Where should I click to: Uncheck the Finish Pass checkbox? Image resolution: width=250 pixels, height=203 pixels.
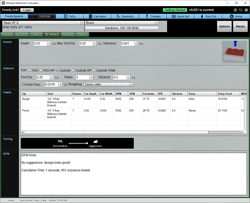click(x=22, y=84)
